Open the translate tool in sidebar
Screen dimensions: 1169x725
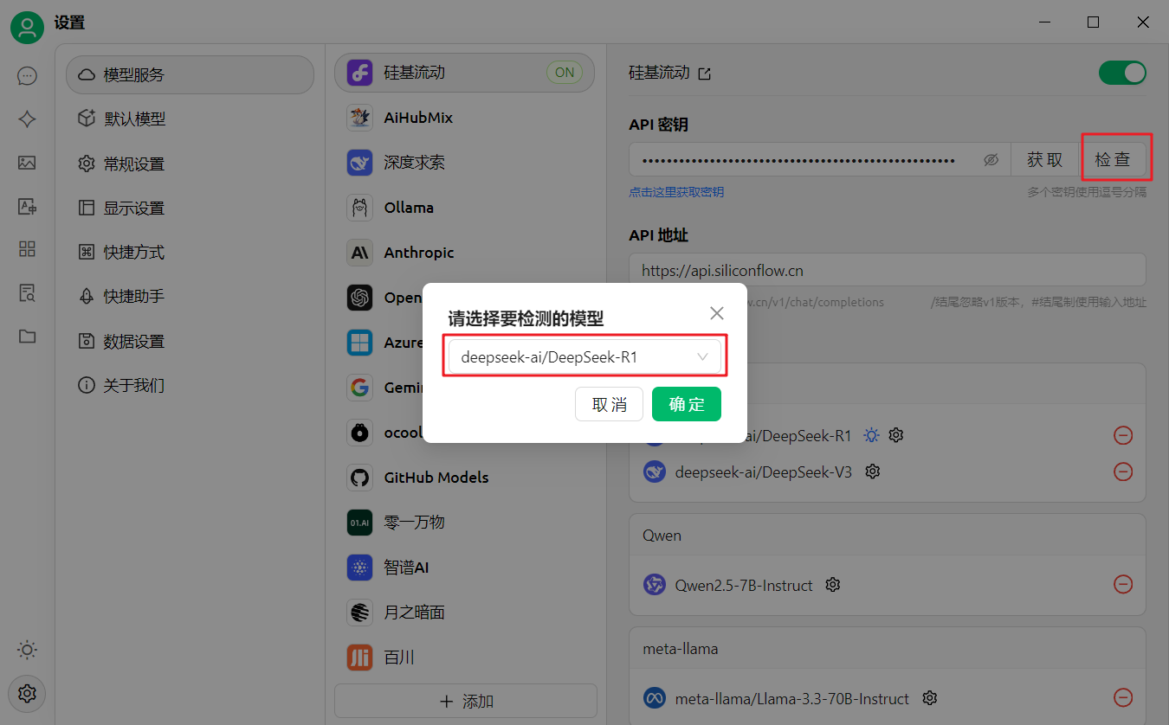point(27,206)
